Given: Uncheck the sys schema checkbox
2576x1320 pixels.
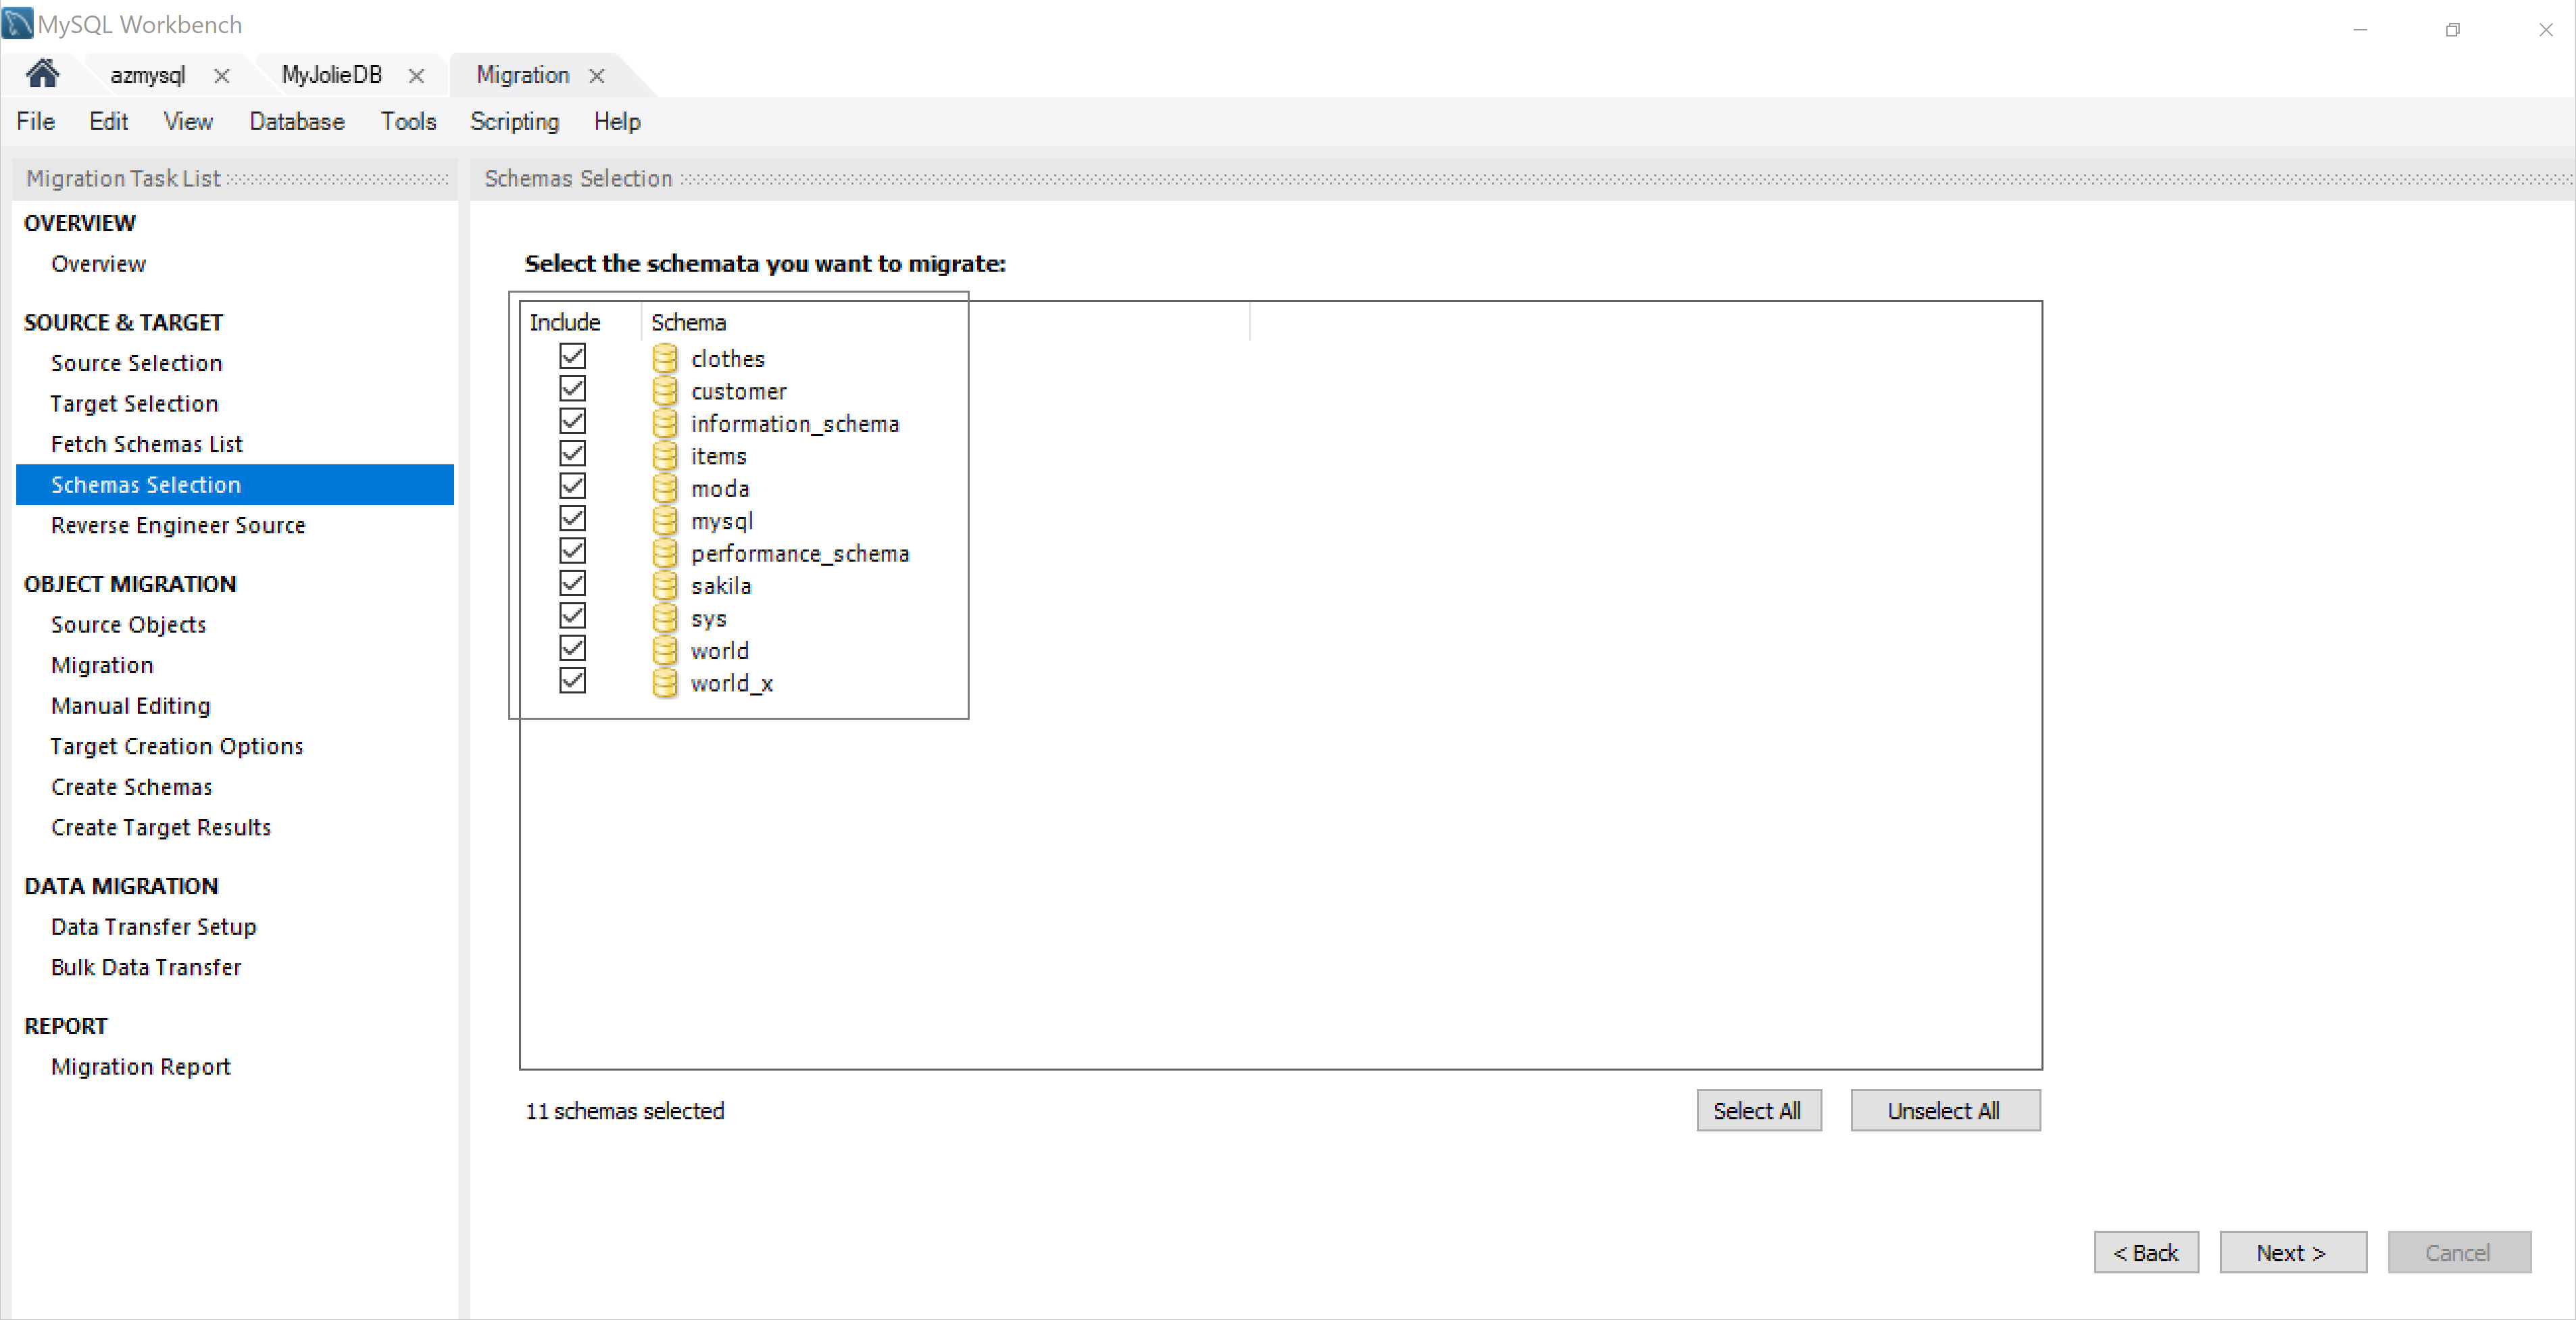Looking at the screenshot, I should [574, 616].
